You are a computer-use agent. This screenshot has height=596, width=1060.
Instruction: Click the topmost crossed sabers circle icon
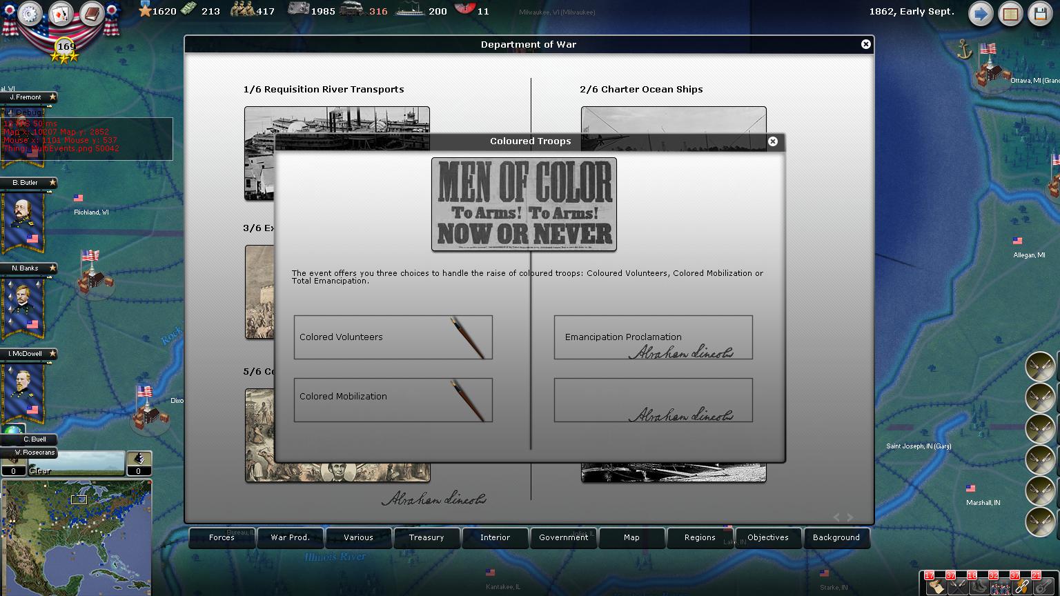click(1040, 366)
